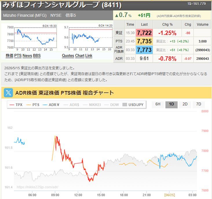The height and width of the screenshot is (199, 212).
Task: Open the Chart link
Action: pos(80,56)
